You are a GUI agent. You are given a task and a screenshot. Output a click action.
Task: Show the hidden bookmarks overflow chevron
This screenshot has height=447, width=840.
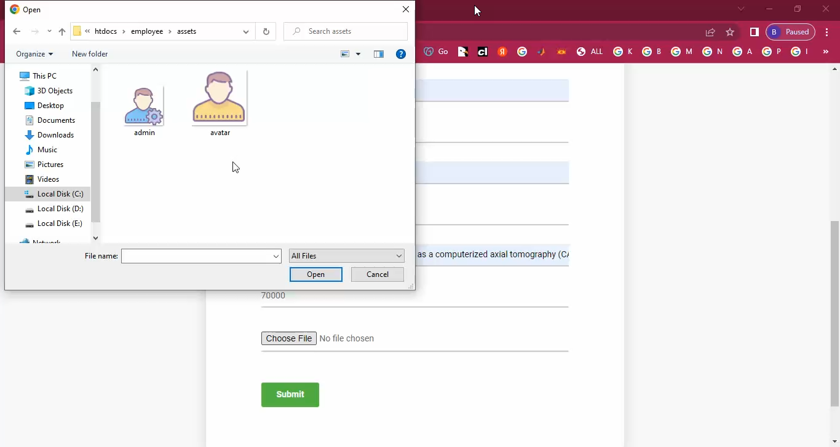[826, 52]
